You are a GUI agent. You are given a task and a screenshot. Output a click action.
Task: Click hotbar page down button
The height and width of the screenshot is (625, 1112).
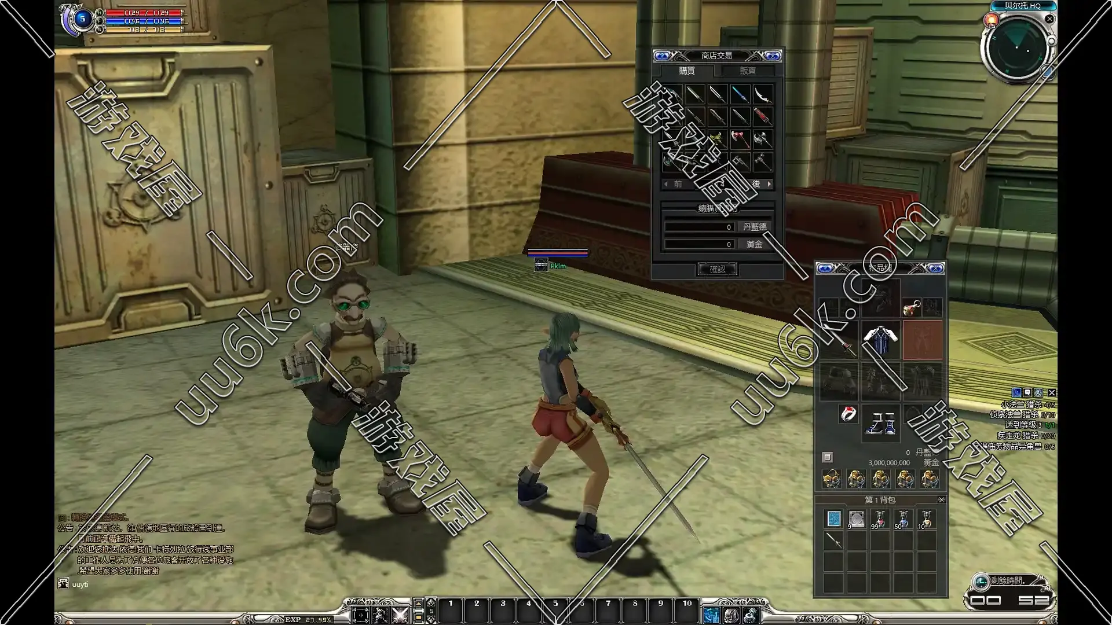point(418,618)
